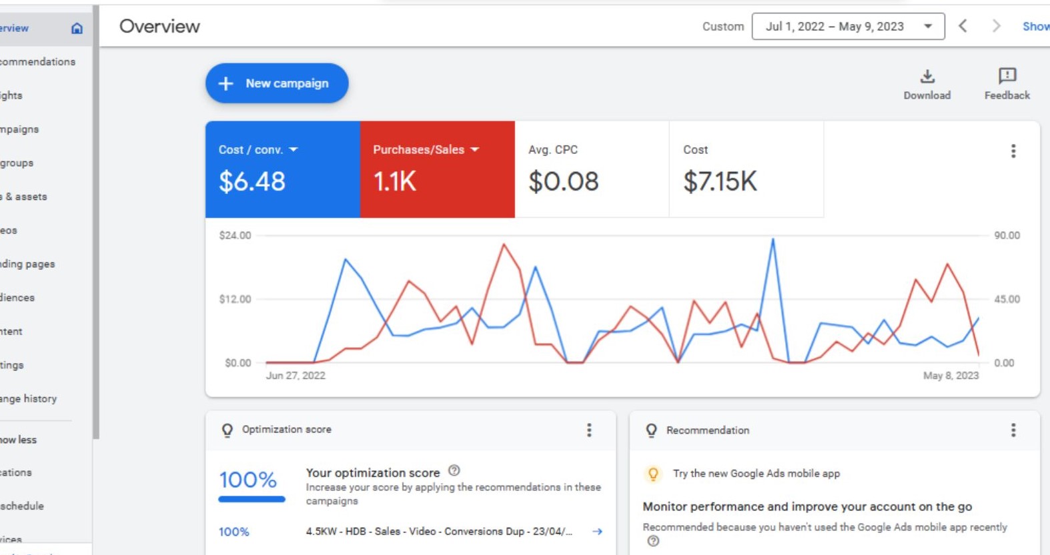This screenshot has width=1050, height=555.
Task: Open Insights in the sidebar
Action: pyautogui.click(x=11, y=95)
